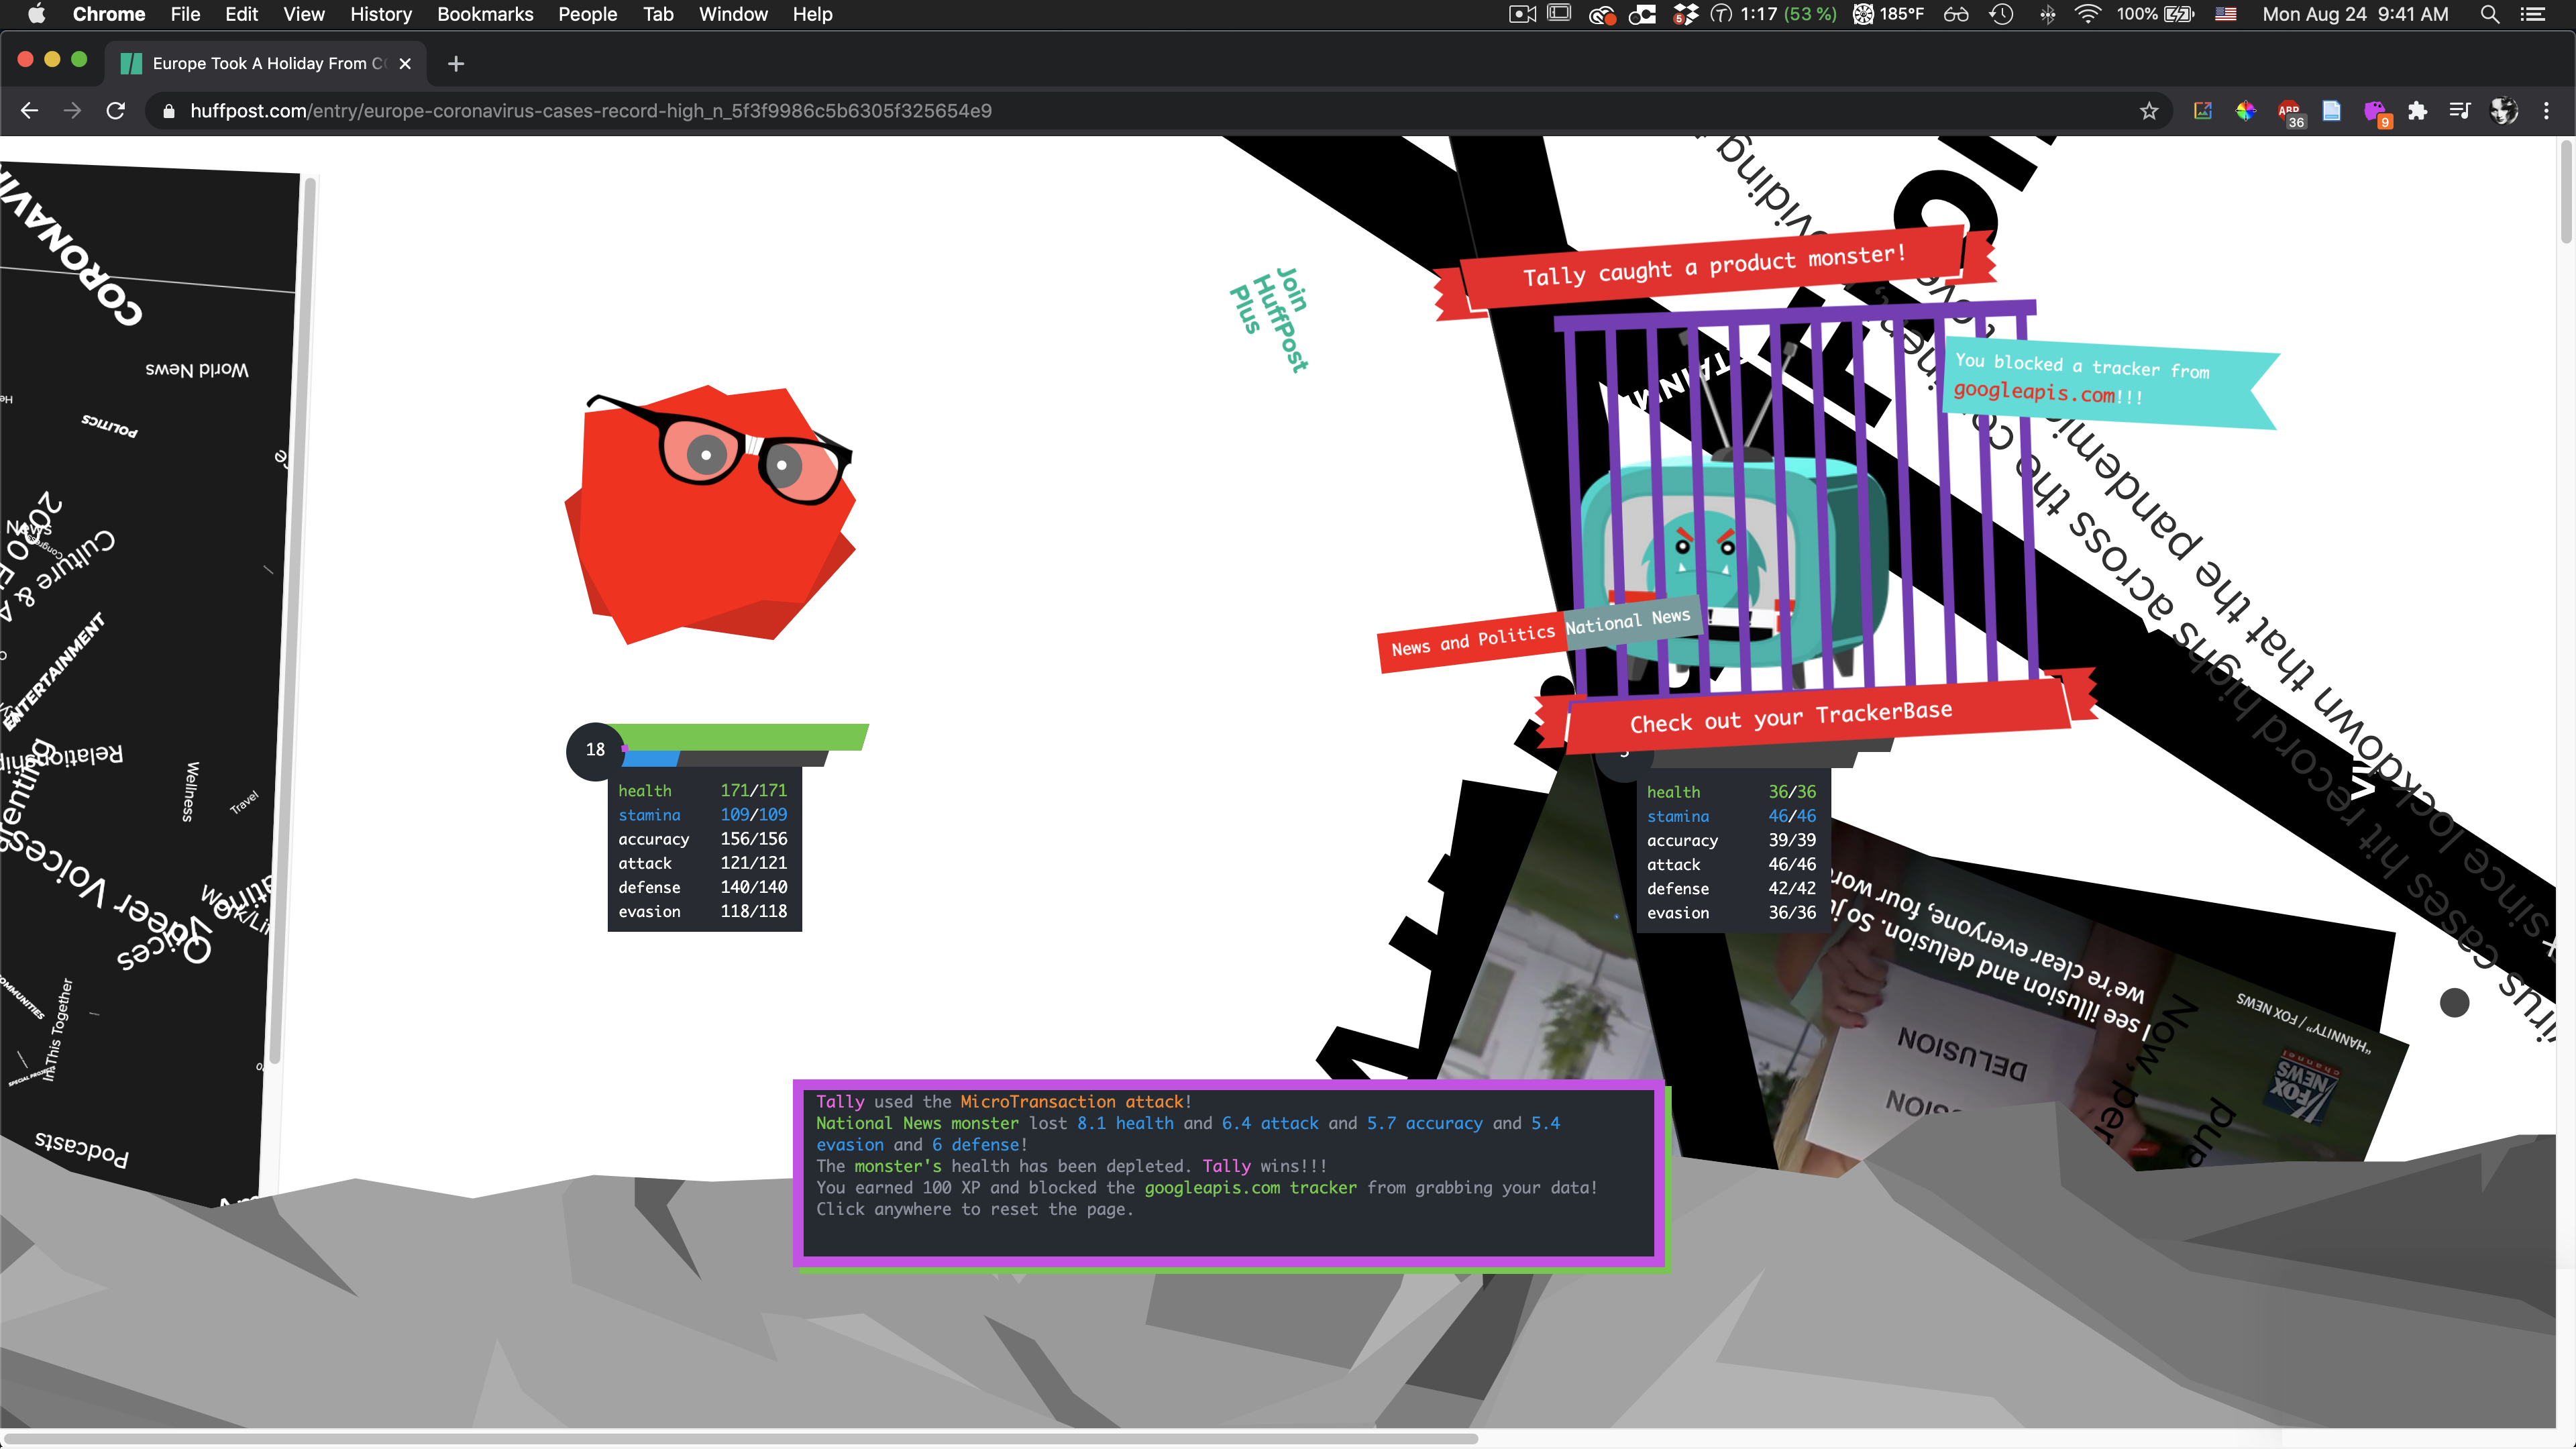Click the Bluetooth menu bar icon

click(2047, 14)
